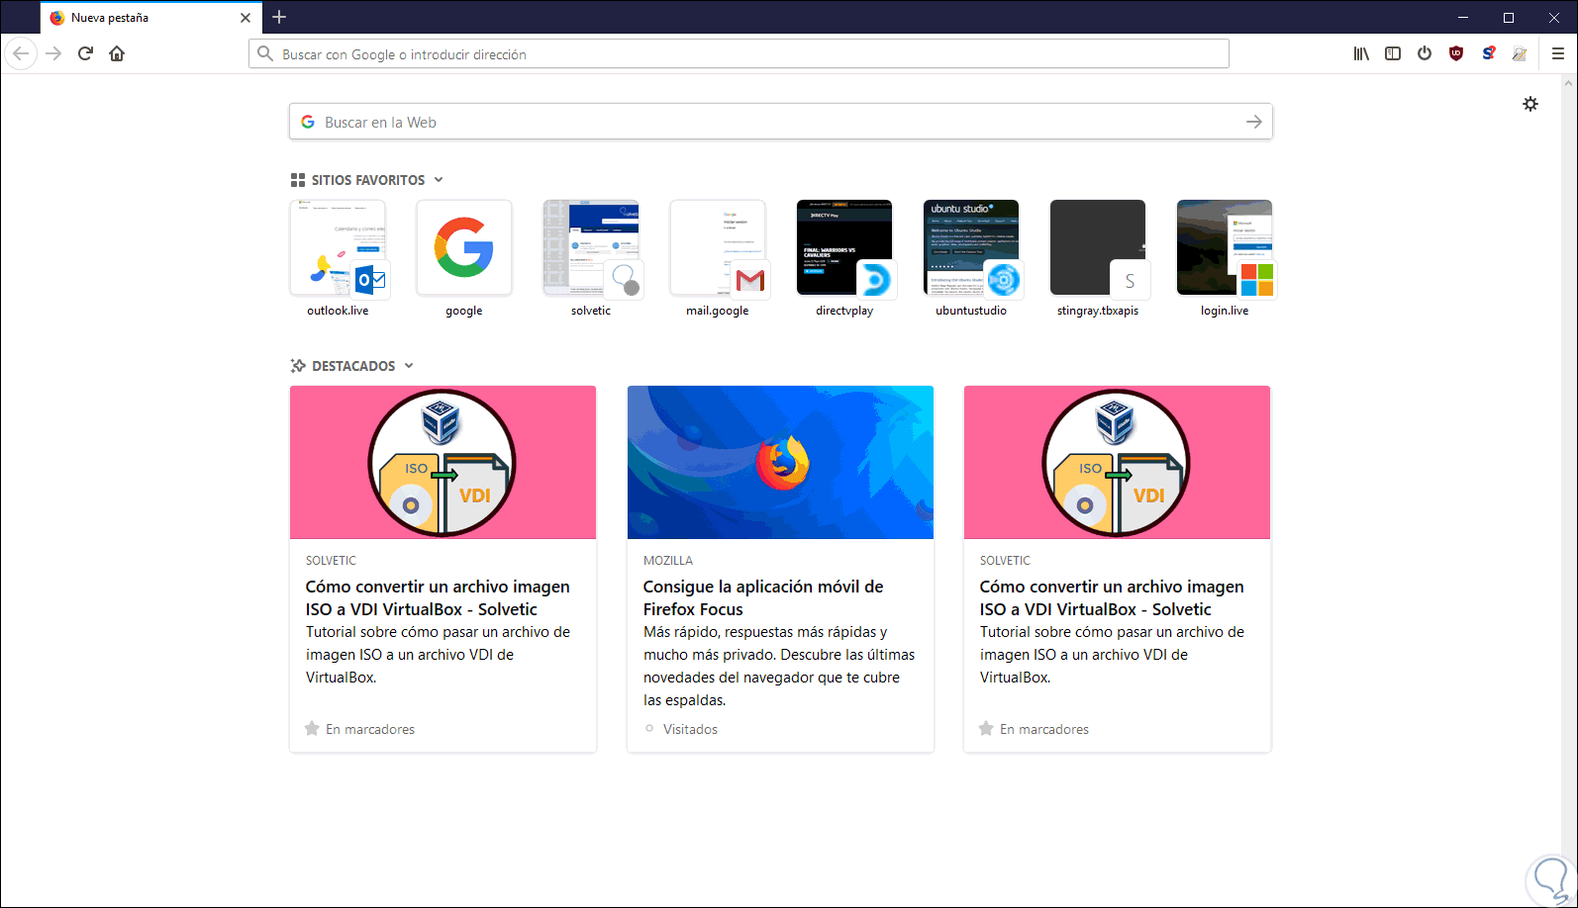The width and height of the screenshot is (1578, 908).
Task: Open the uBlock Origin shield icon
Action: click(x=1456, y=53)
